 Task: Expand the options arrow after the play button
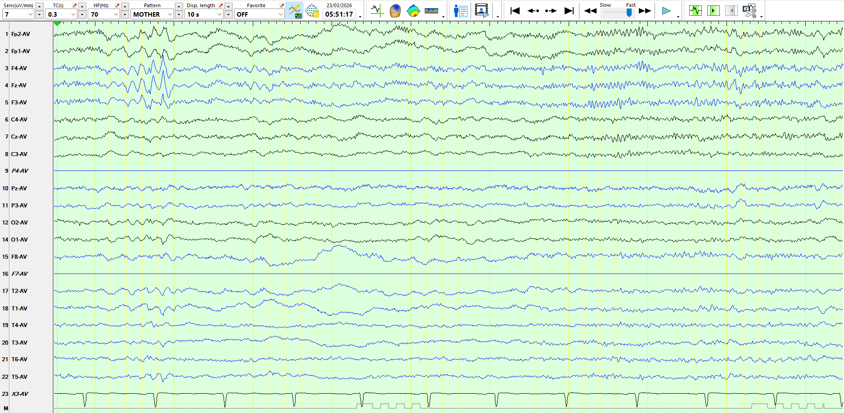pyautogui.click(x=678, y=17)
